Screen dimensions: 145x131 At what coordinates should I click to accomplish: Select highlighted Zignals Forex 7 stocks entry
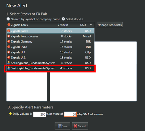pyautogui.click(x=50, y=31)
